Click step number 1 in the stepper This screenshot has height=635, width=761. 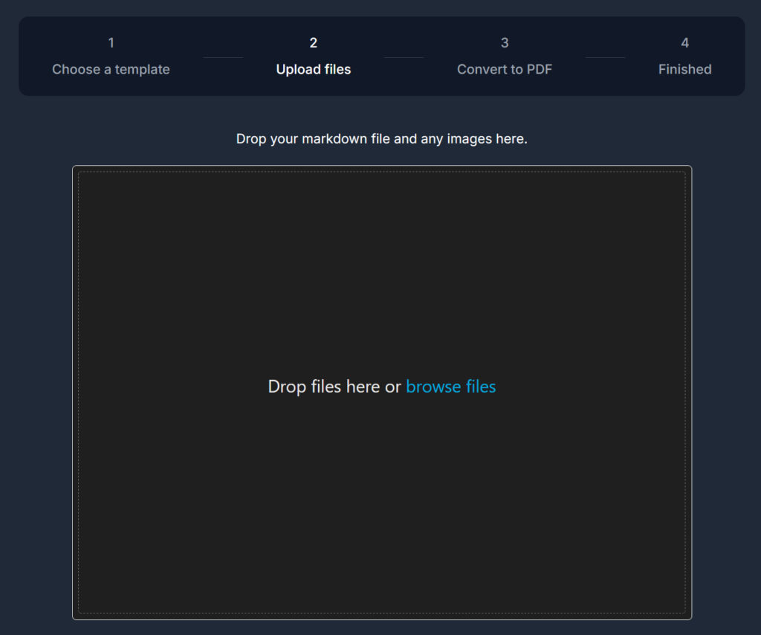[x=111, y=43]
